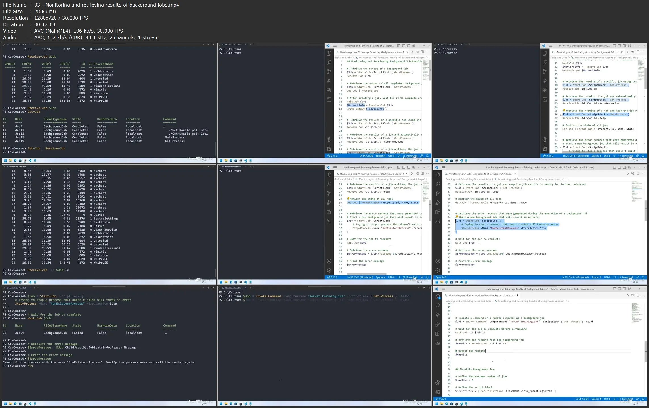This screenshot has width=649, height=408.
Task: Toggle Panel in Ln 61 window title bar
Action: [619, 289]
